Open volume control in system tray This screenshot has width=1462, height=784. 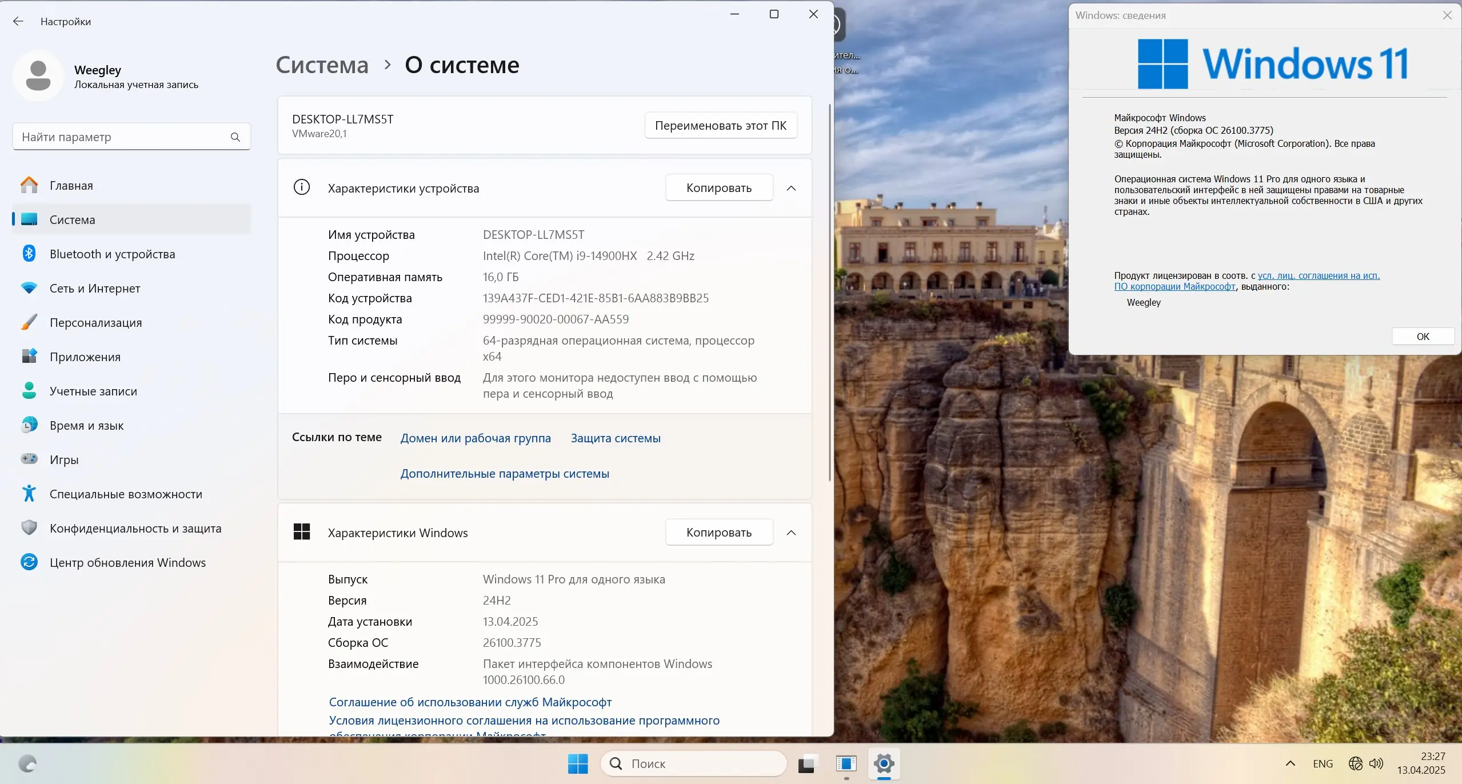1377,763
